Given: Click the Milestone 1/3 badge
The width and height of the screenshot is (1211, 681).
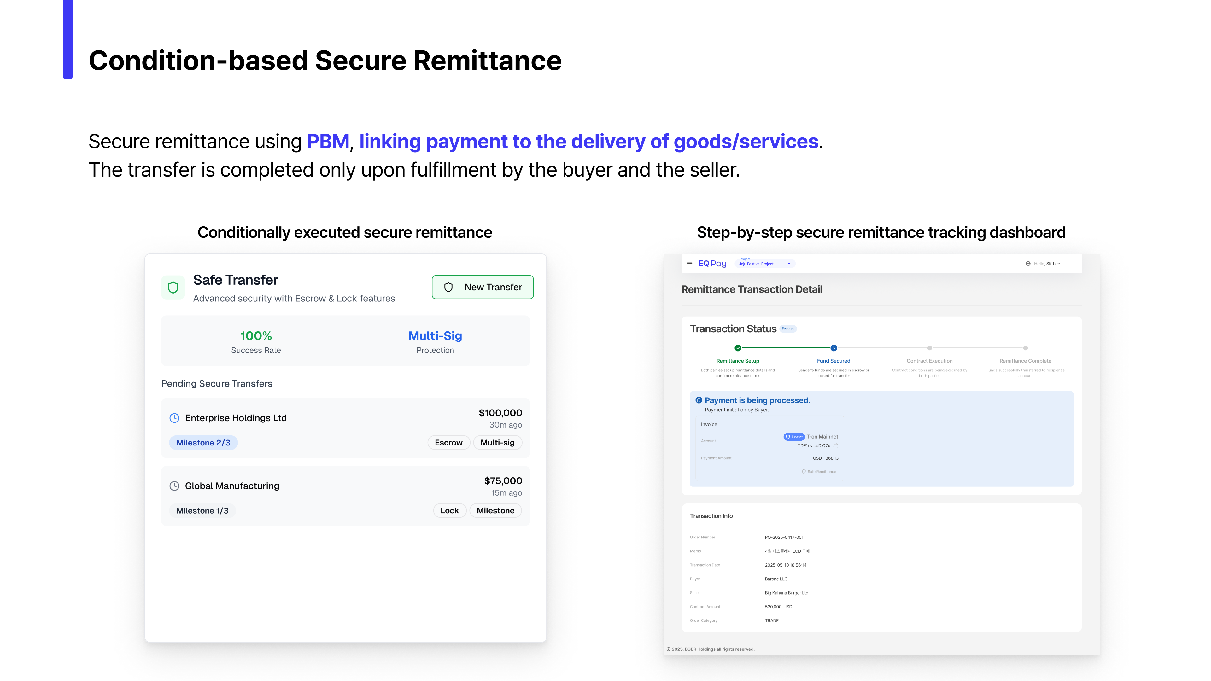Looking at the screenshot, I should [x=202, y=510].
